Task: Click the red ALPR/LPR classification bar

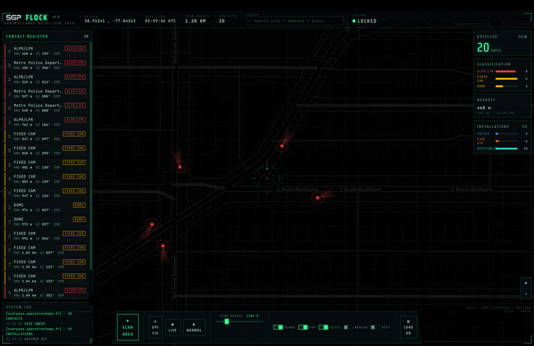Action: 505,71
